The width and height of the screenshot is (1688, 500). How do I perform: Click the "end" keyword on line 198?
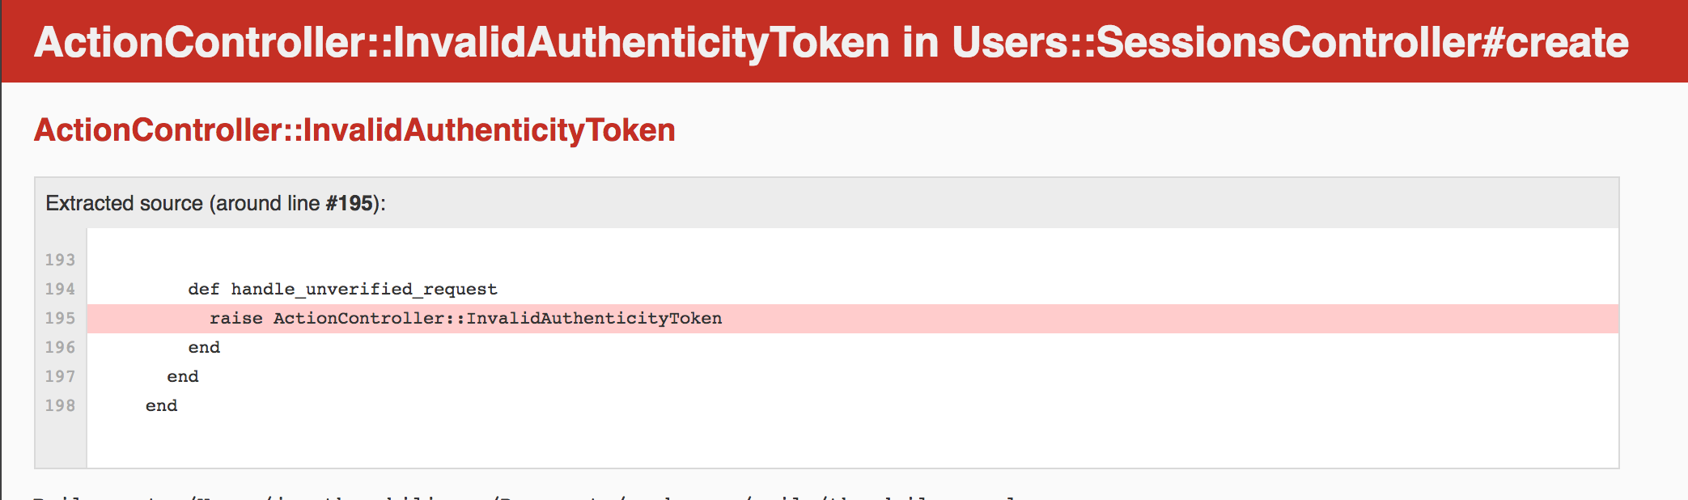[162, 405]
